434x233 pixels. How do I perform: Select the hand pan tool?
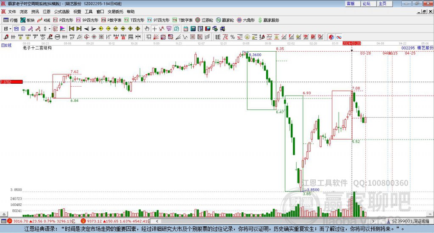pyautogui.click(x=147, y=29)
